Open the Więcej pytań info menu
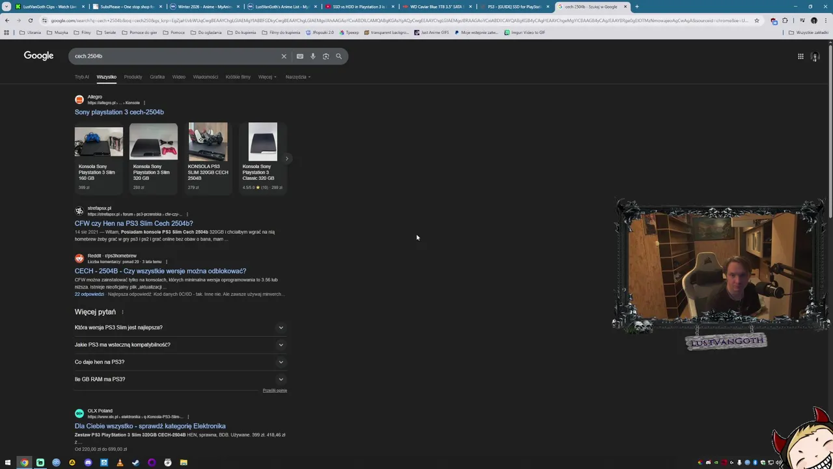Viewport: 833px width, 469px height. [x=122, y=312]
